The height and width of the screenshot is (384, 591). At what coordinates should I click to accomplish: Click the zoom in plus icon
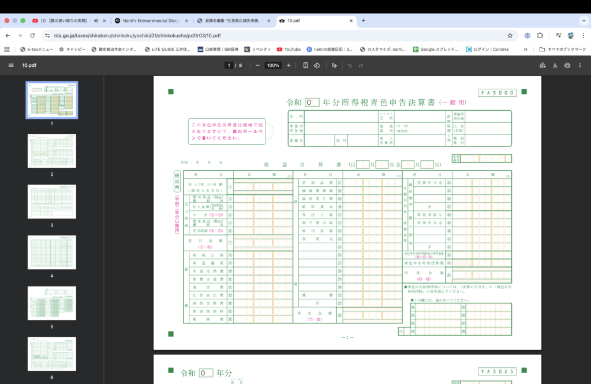coord(289,65)
